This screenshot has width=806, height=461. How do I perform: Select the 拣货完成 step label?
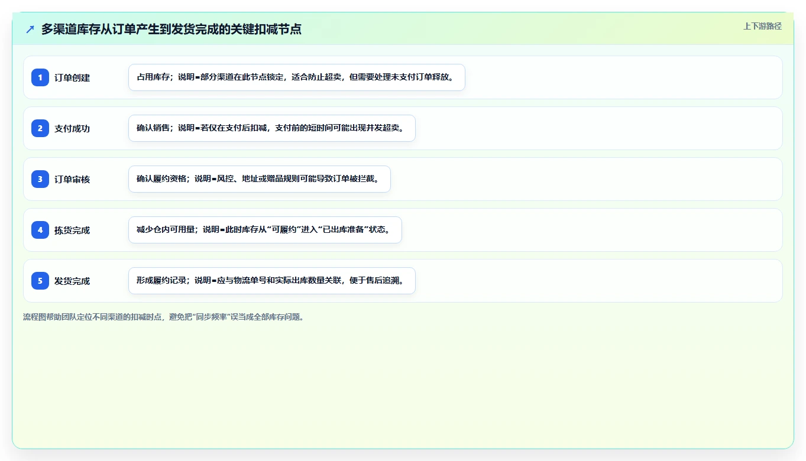click(x=72, y=230)
